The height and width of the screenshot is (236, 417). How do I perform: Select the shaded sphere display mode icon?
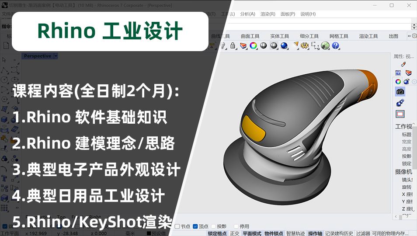pos(263,46)
